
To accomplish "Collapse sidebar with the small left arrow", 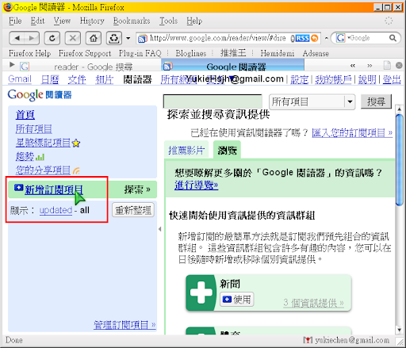I will [160, 229].
